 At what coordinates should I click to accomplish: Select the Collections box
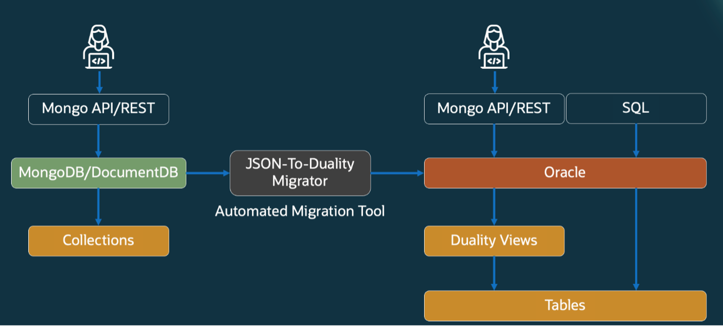coord(99,241)
